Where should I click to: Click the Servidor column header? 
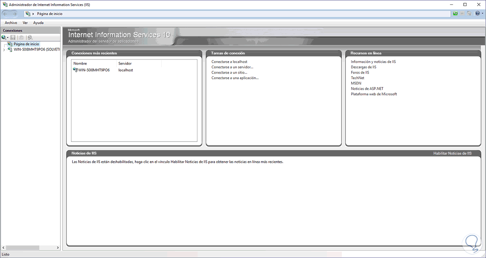coord(139,63)
